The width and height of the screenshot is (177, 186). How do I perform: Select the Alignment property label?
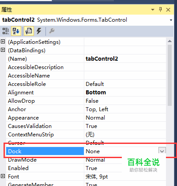[x=21, y=93]
